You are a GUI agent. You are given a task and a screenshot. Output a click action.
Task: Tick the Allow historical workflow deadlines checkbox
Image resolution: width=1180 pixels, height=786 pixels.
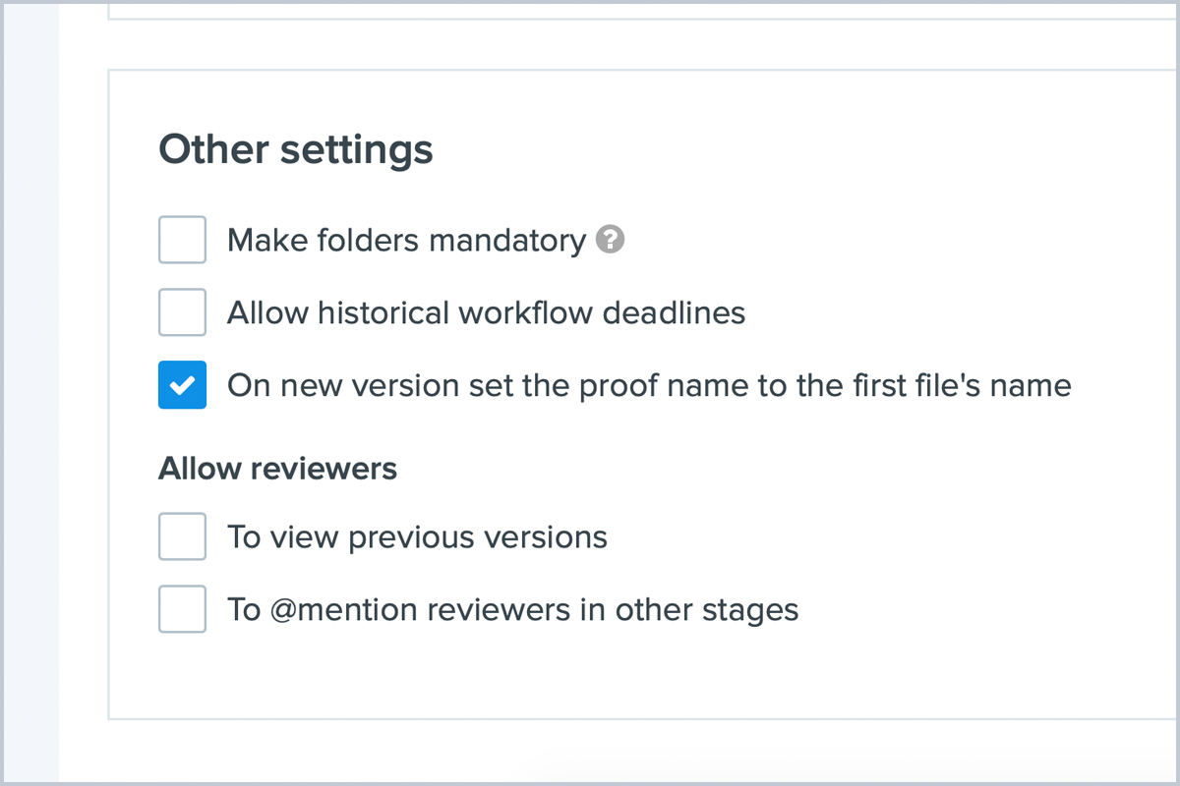pyautogui.click(x=182, y=312)
